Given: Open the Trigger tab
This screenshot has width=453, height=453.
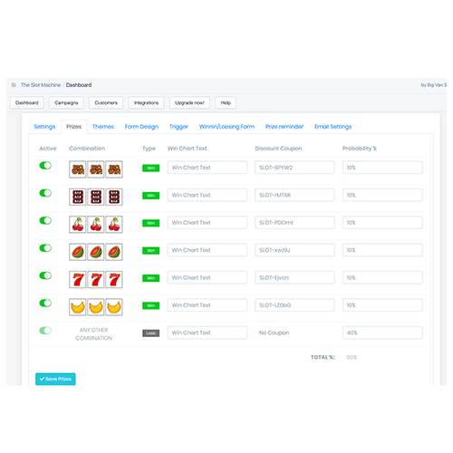Looking at the screenshot, I should [x=178, y=127].
